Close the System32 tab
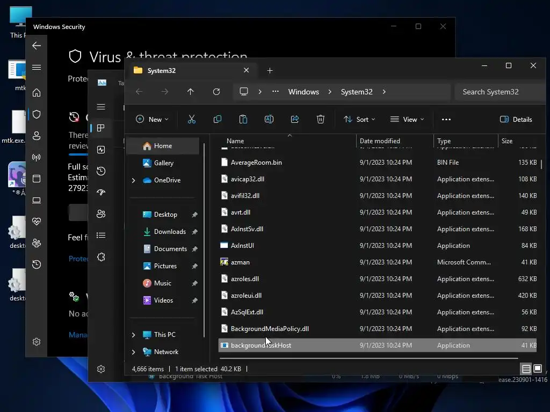550x412 pixels. pyautogui.click(x=246, y=70)
